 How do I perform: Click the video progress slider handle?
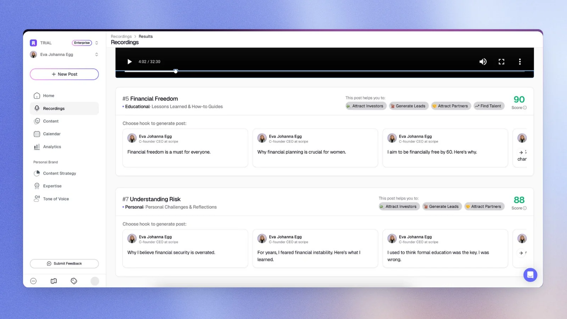point(175,71)
